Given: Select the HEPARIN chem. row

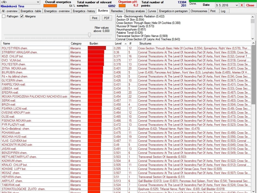Looking at the screenshot, I should tap(126, 177).
